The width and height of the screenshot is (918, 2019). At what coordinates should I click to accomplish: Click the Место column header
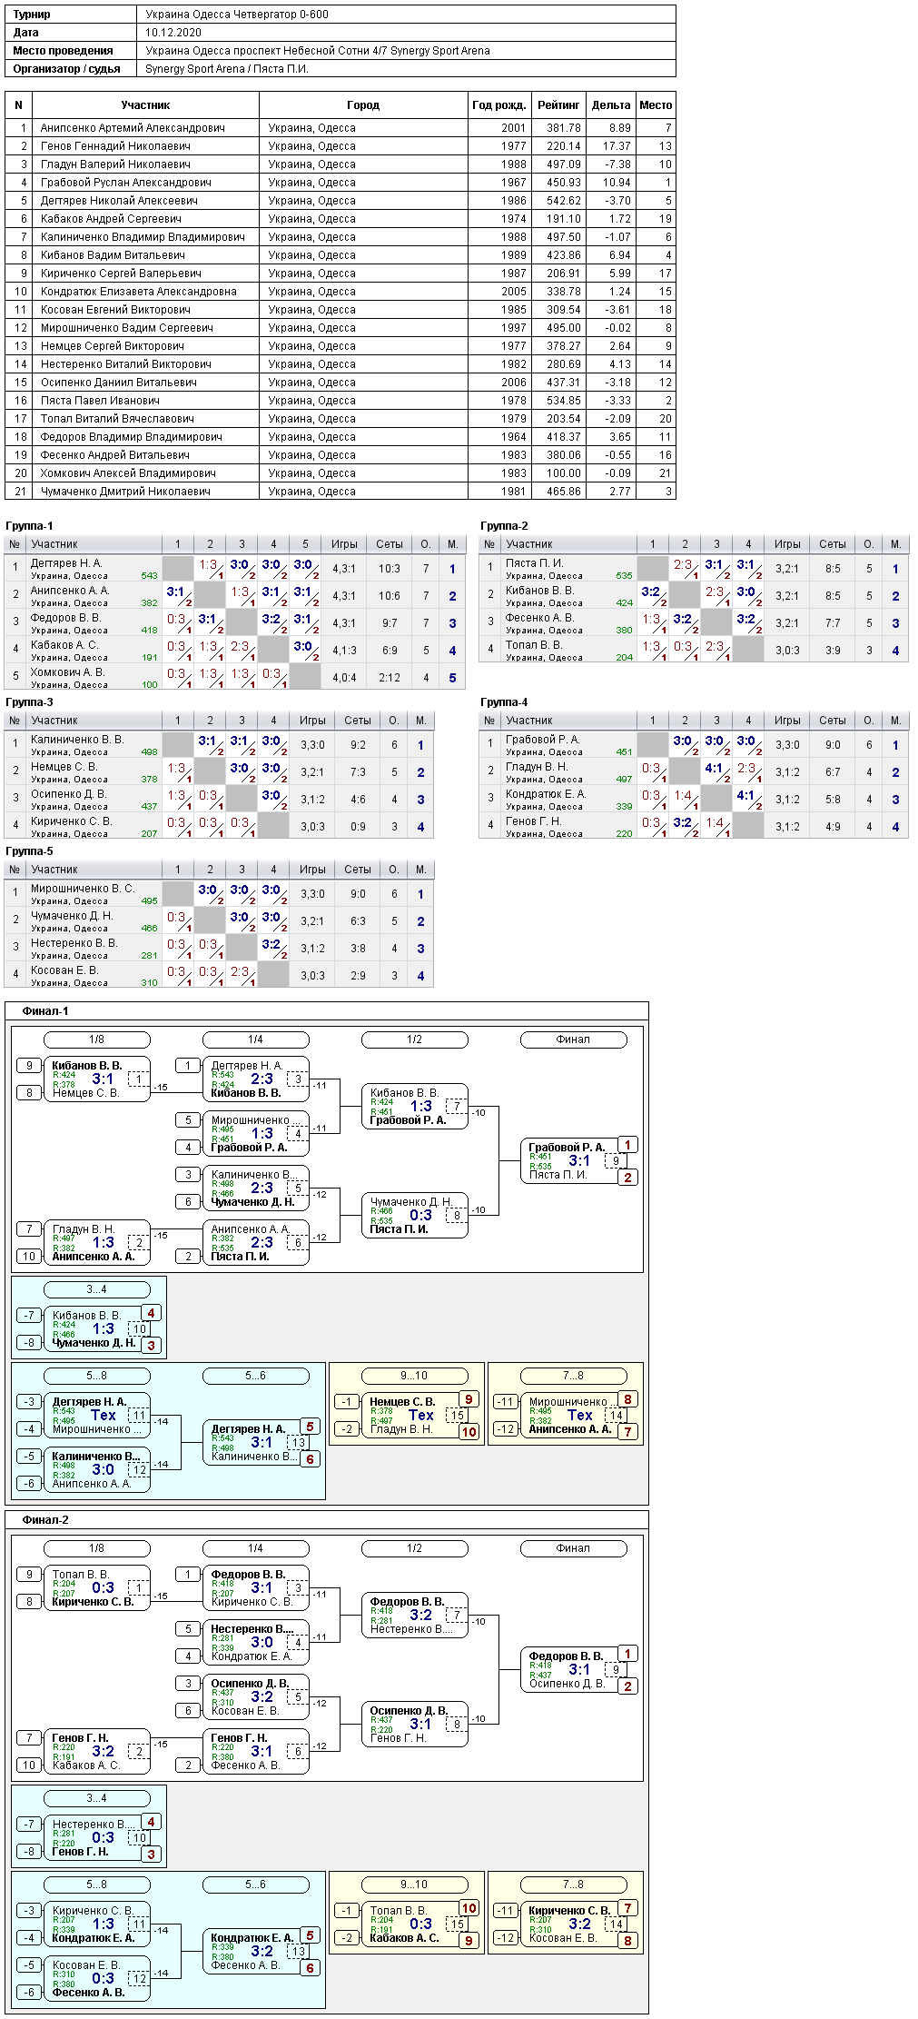pyautogui.click(x=656, y=105)
